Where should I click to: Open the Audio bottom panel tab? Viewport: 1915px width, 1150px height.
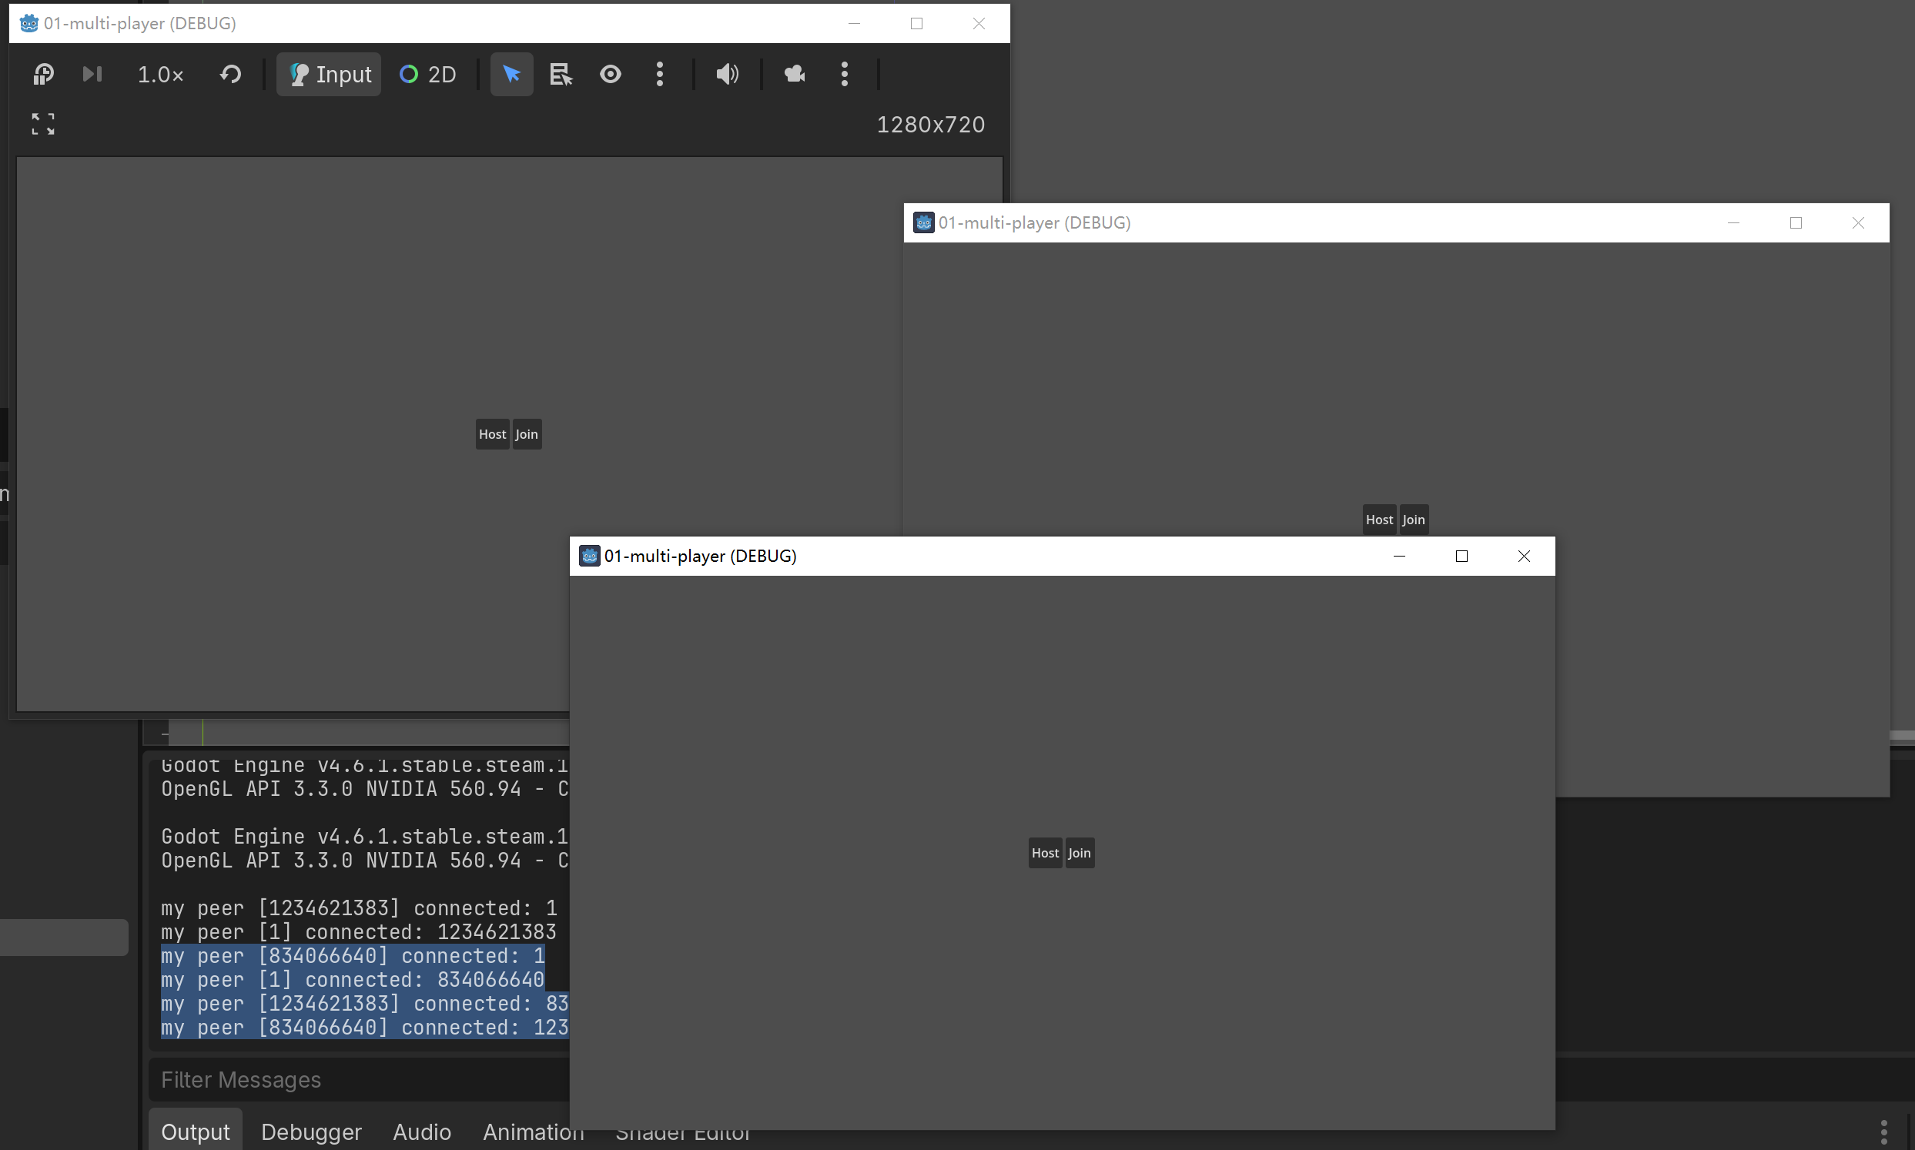pos(422,1132)
